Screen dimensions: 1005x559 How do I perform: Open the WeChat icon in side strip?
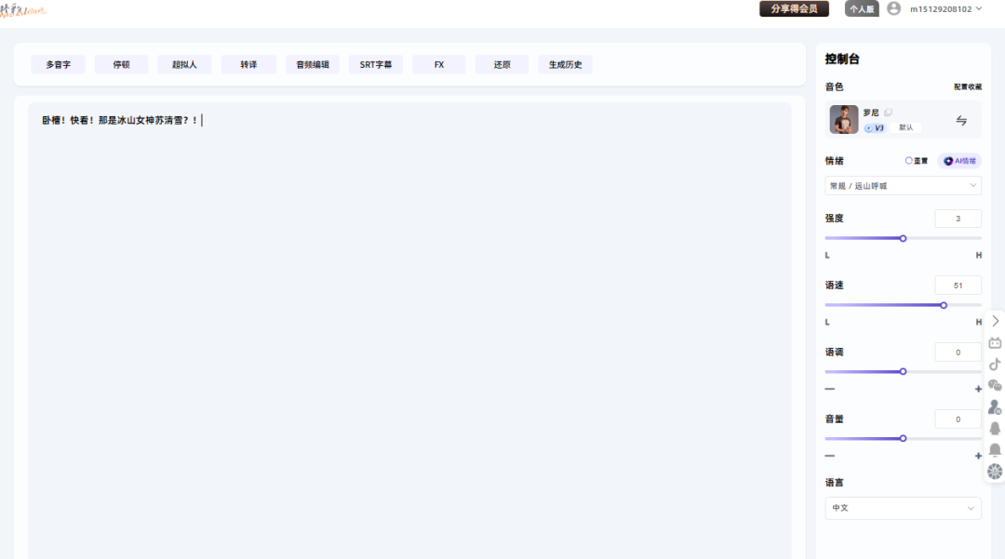coord(995,385)
